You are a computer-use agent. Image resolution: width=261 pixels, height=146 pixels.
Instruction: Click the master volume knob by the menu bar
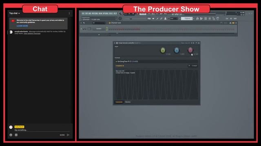tap(120, 13)
